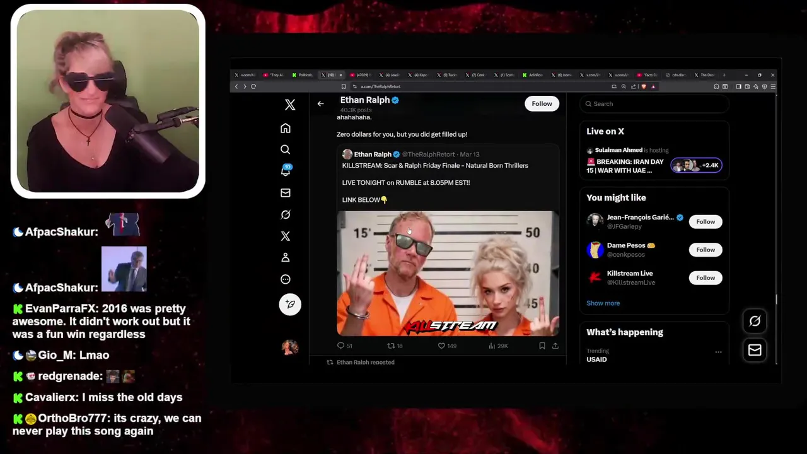Open a new browser tab
Image resolution: width=807 pixels, height=454 pixels.
724,75
